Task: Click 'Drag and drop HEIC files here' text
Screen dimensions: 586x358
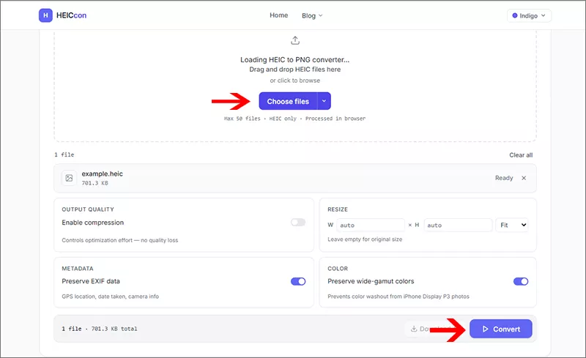Action: pyautogui.click(x=295, y=70)
